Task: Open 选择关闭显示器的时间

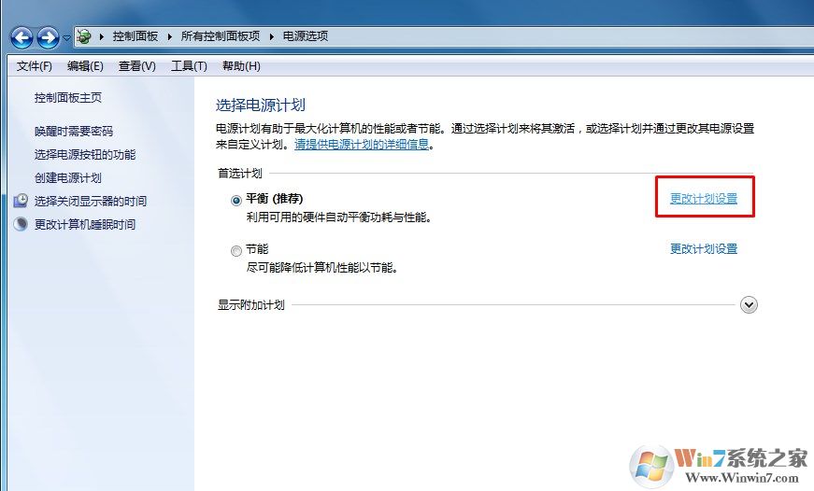Action: pyautogui.click(x=91, y=202)
